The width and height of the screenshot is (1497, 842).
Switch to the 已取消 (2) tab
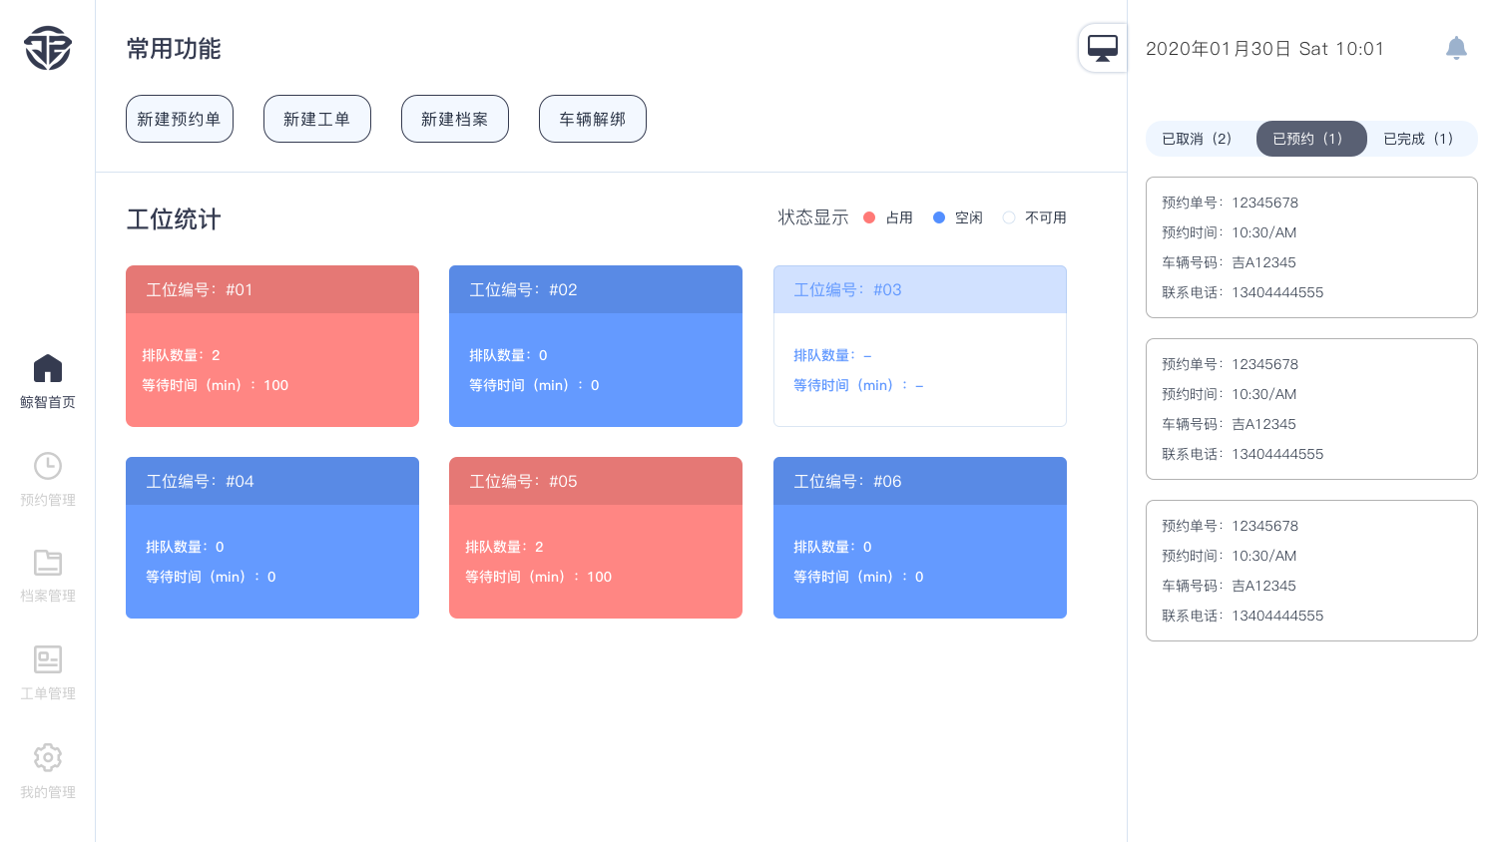1198,139
